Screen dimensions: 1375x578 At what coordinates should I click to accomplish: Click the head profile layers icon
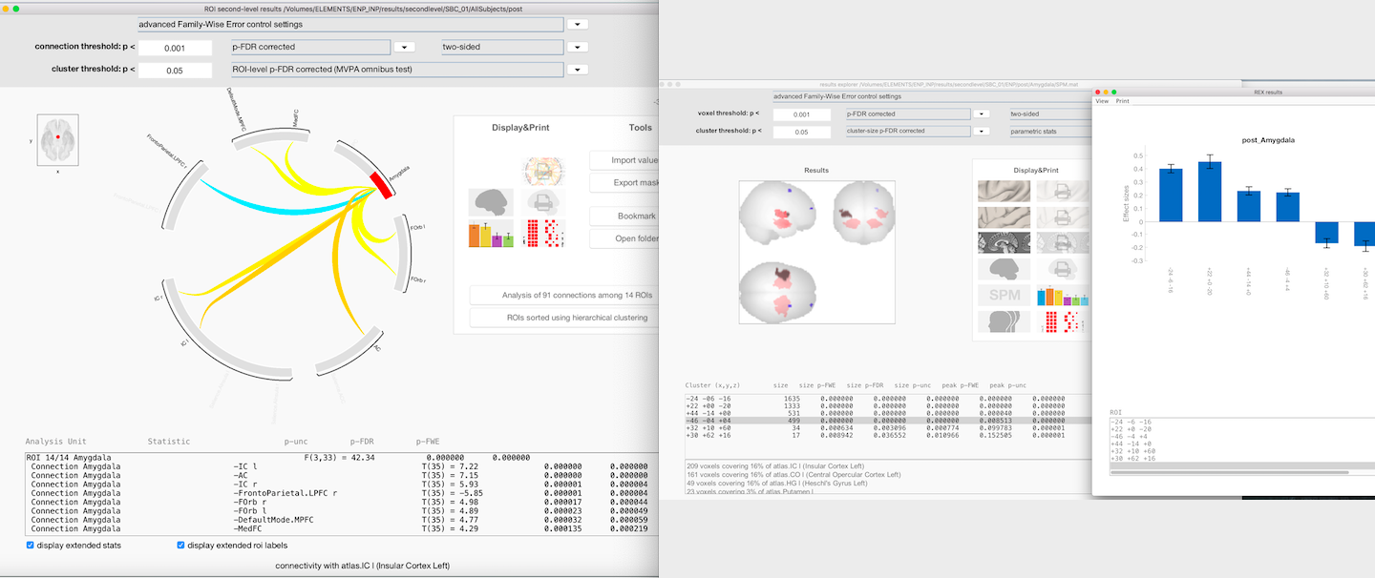(1004, 323)
